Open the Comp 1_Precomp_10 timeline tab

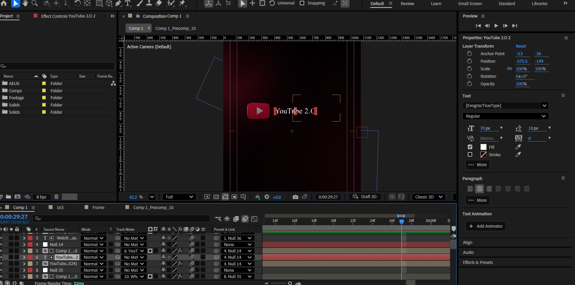[153, 207]
